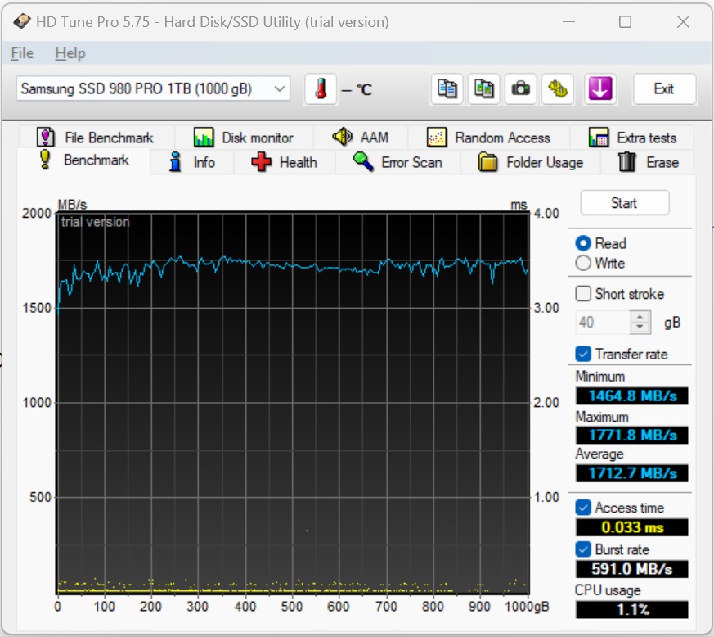Switch to the Health tab
This screenshot has height=637, width=714.
[x=285, y=162]
